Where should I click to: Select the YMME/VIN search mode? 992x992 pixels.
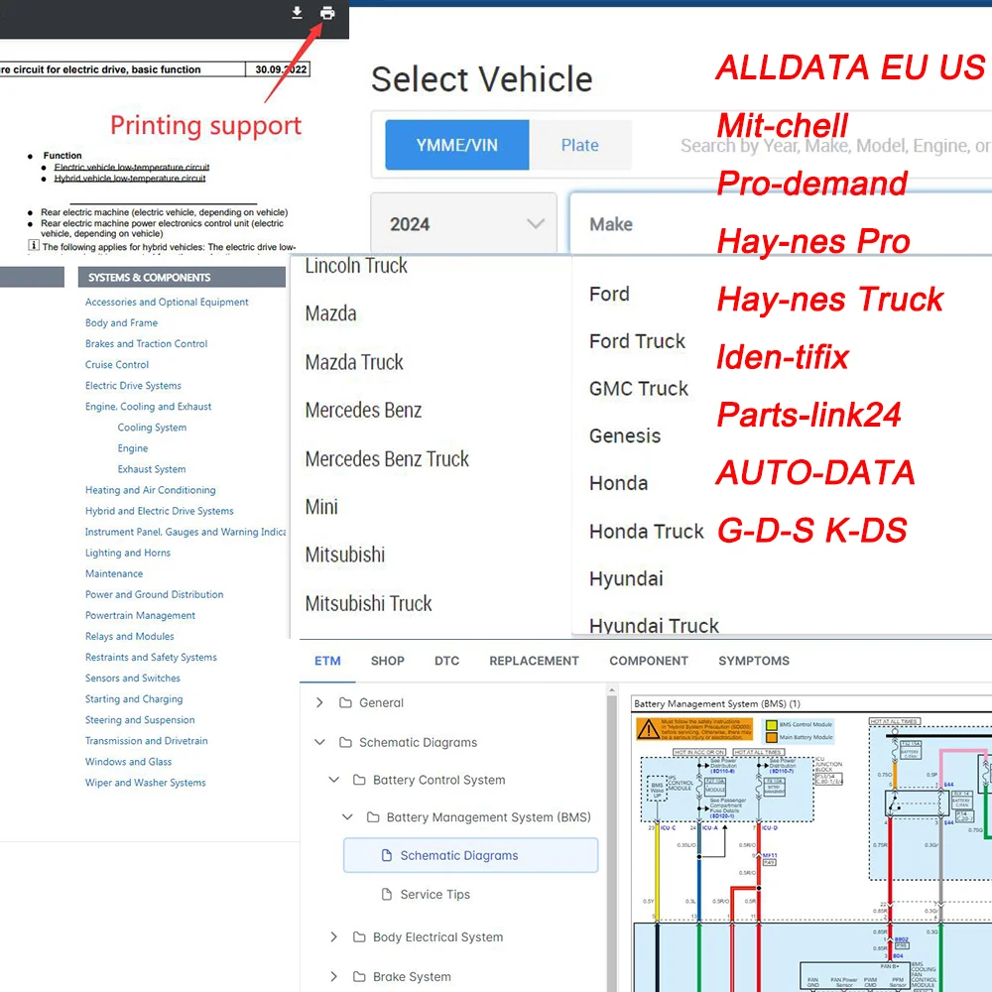point(456,145)
